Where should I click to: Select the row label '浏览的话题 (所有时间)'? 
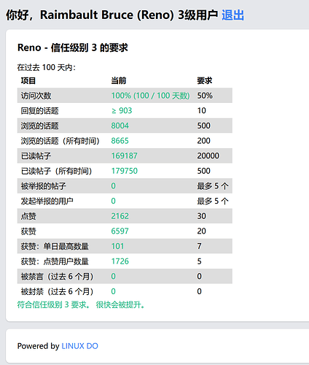click(x=60, y=141)
